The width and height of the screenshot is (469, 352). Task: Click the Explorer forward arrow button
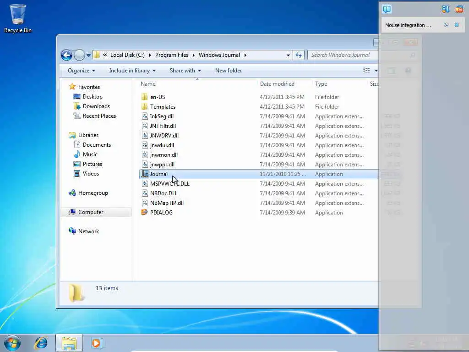click(x=79, y=55)
